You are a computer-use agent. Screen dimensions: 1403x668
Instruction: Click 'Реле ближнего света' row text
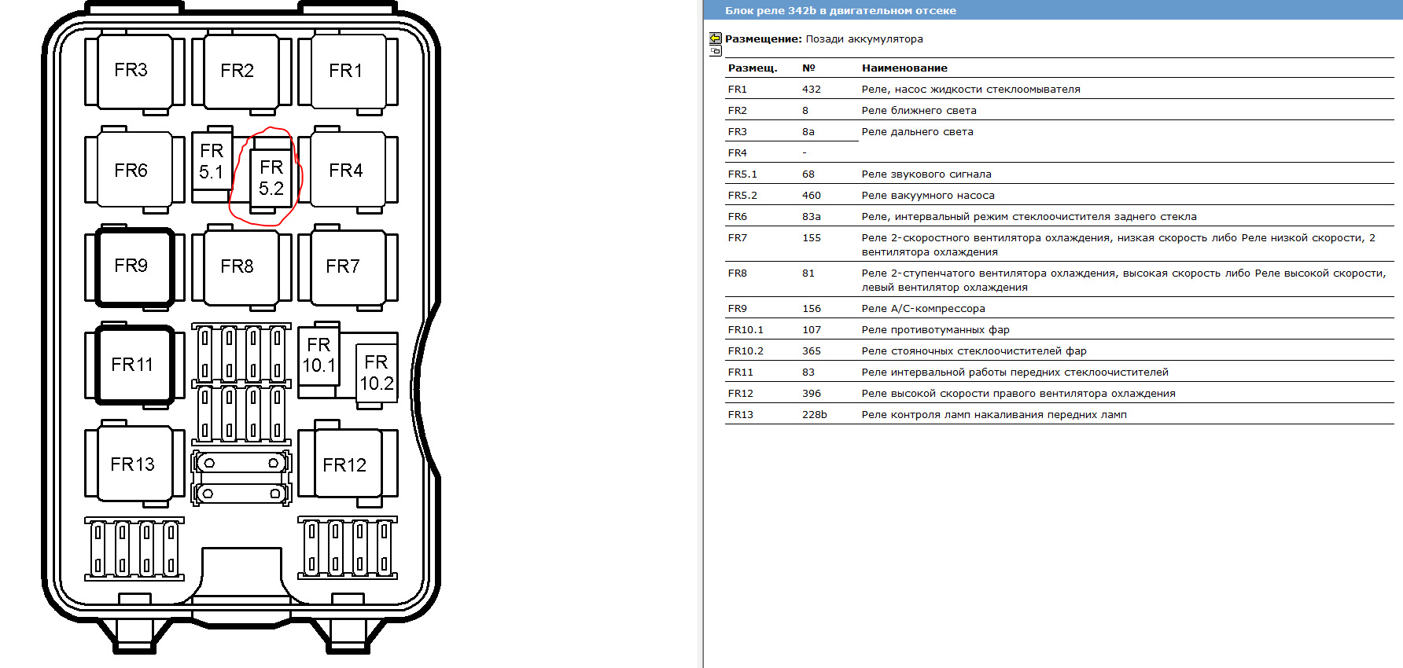[919, 111]
